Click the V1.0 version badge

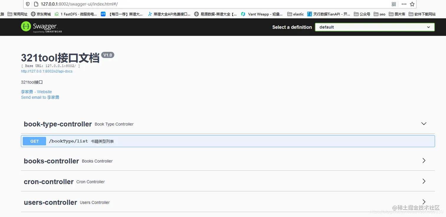coord(108,55)
